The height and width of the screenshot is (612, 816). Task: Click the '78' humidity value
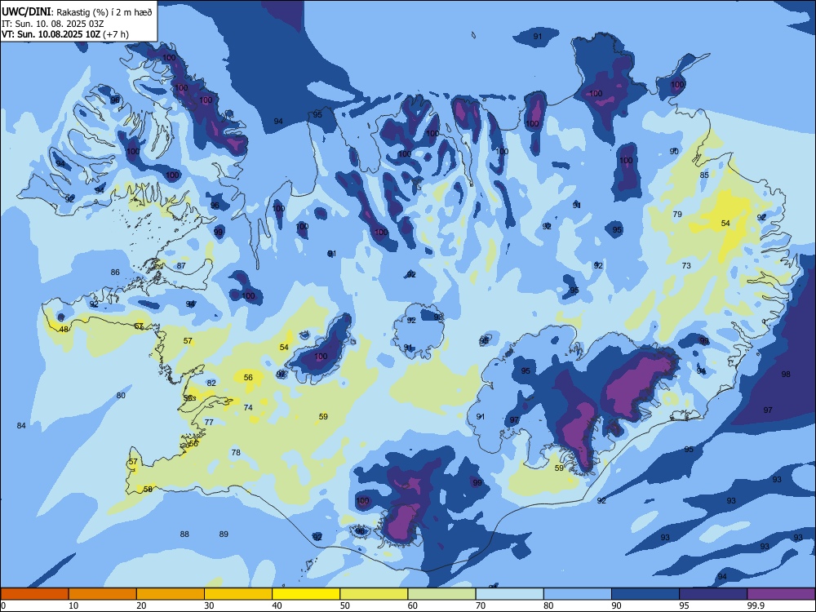tap(236, 453)
